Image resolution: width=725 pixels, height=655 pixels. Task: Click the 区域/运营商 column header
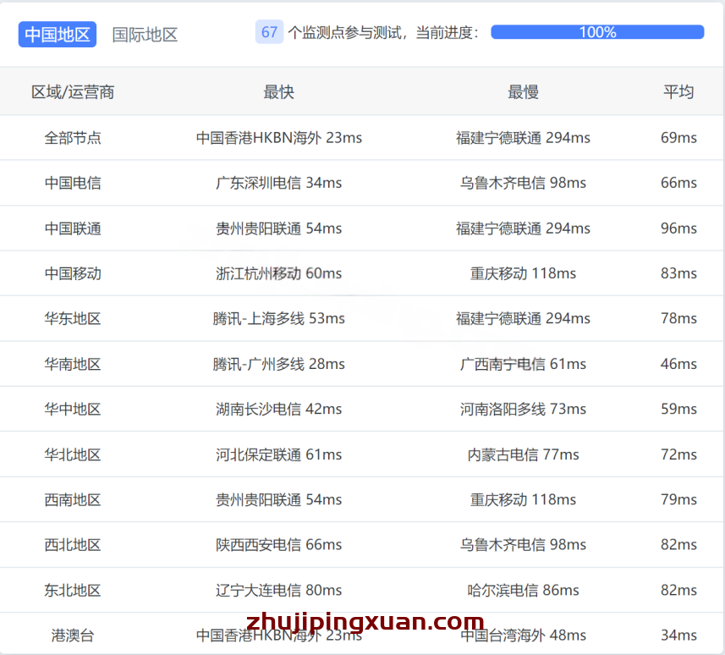(73, 92)
